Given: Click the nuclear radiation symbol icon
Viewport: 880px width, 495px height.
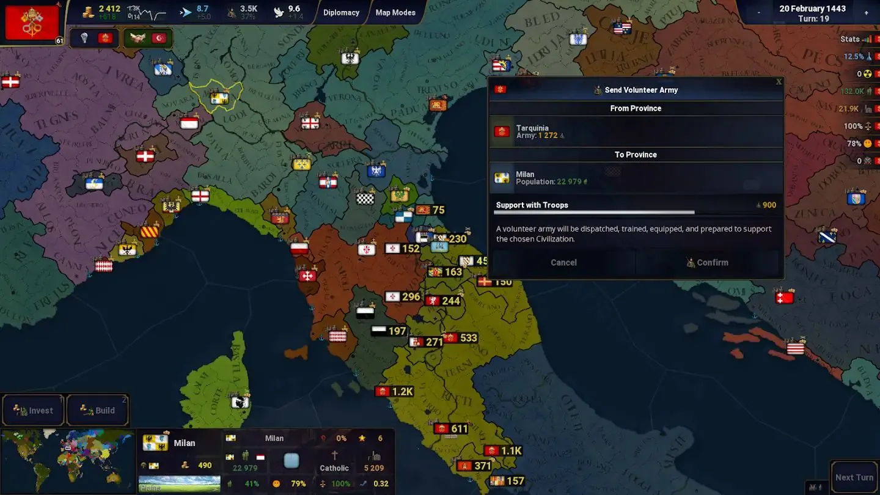Looking at the screenshot, I should click(867, 74).
